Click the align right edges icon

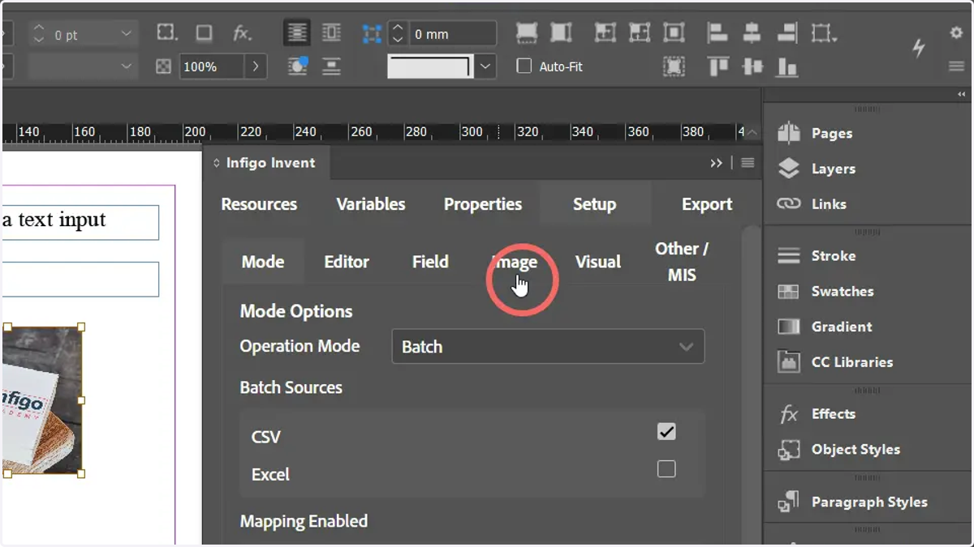coord(787,32)
